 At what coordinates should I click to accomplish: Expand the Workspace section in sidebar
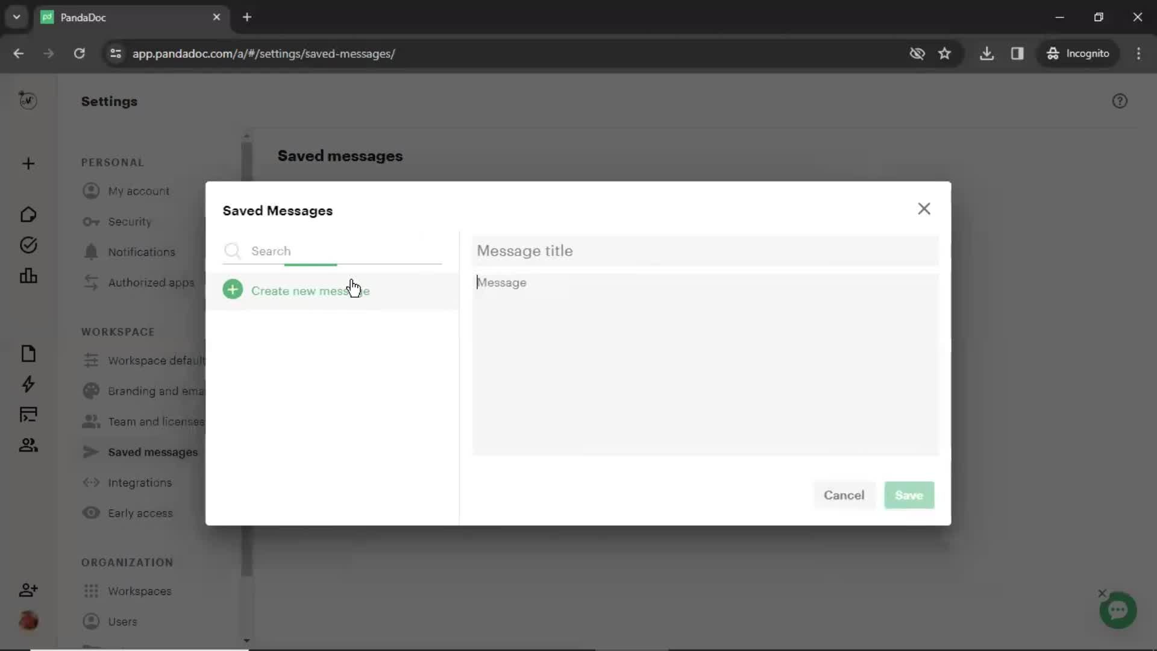117,332
